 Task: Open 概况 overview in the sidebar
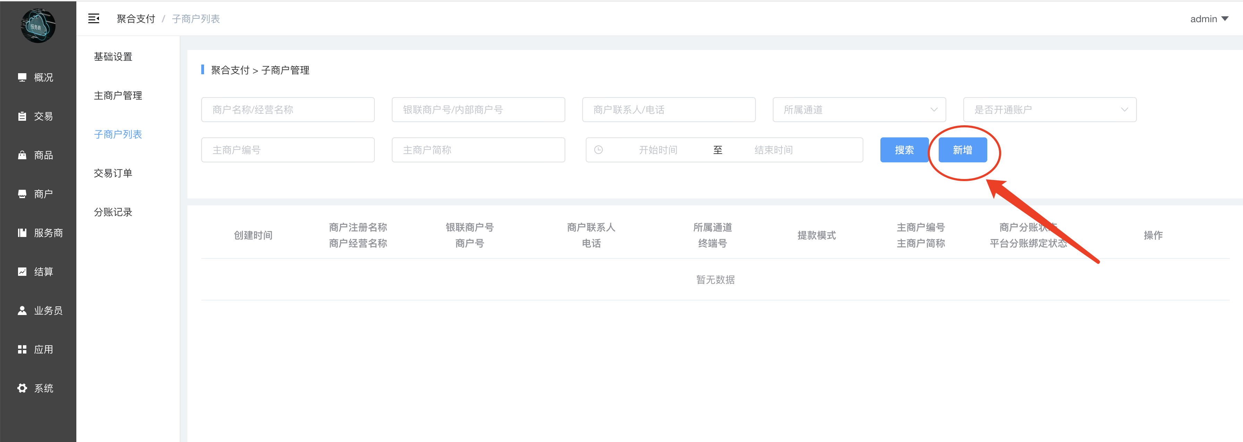[x=36, y=77]
